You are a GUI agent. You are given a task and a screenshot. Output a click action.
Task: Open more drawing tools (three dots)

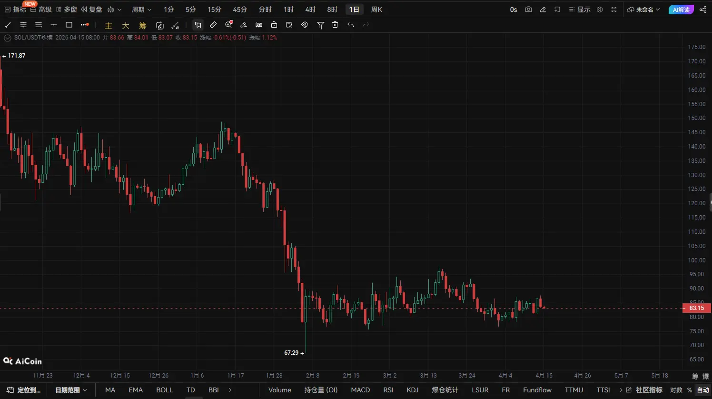(x=85, y=25)
